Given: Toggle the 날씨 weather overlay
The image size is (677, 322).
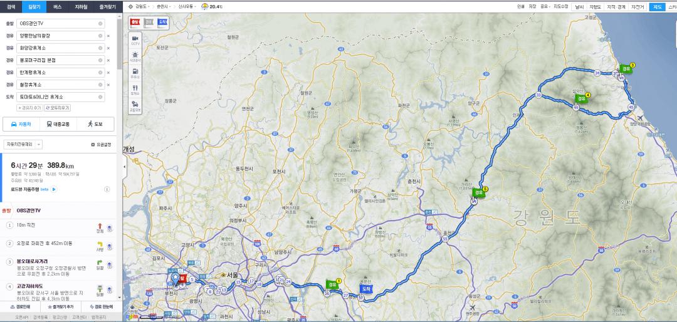Looking at the screenshot, I should tap(579, 7).
